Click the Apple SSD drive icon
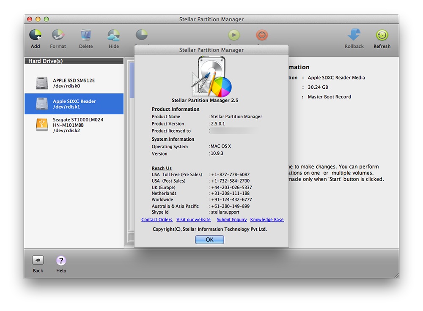 (42, 83)
